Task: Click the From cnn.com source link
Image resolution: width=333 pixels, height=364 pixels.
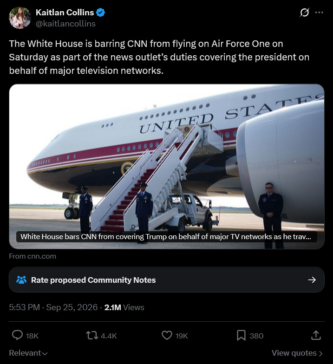Action: [33, 256]
